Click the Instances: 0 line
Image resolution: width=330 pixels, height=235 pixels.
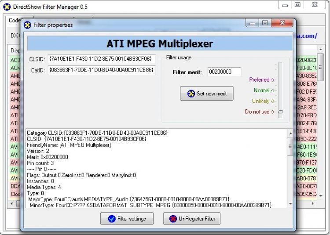pyautogui.click(x=40, y=181)
